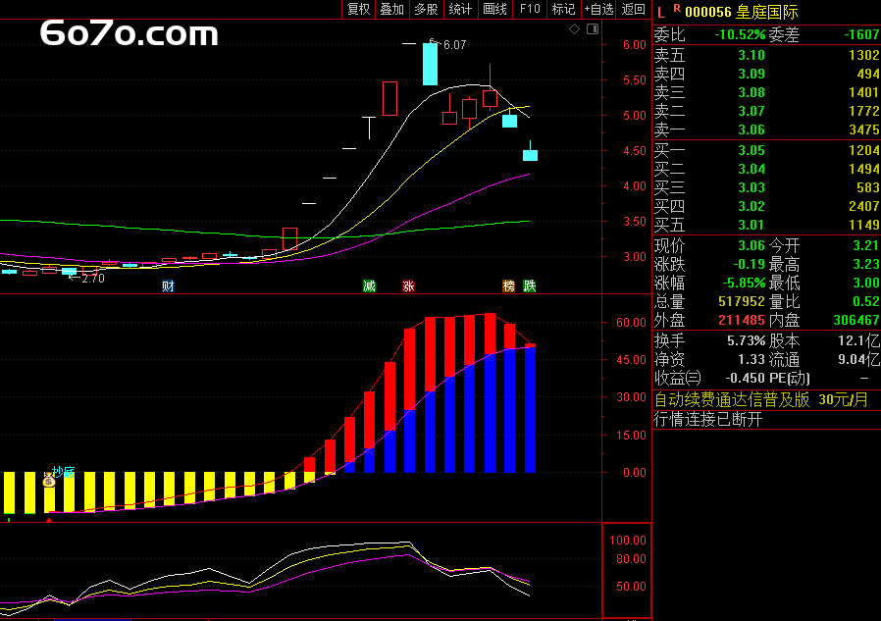Screen dimensions: 881x621
Task: Click the 卖五 price 3.10
Action: (x=751, y=55)
